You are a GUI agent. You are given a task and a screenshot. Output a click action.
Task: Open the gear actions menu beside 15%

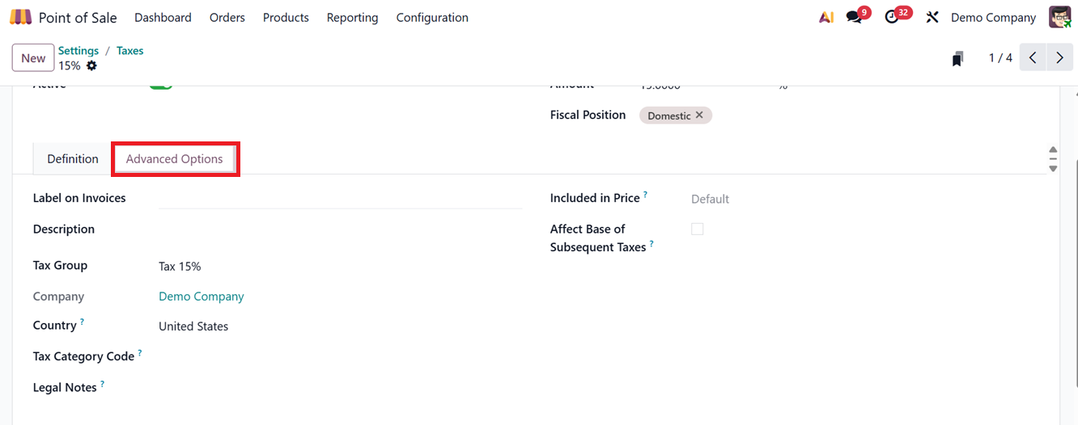tap(91, 65)
